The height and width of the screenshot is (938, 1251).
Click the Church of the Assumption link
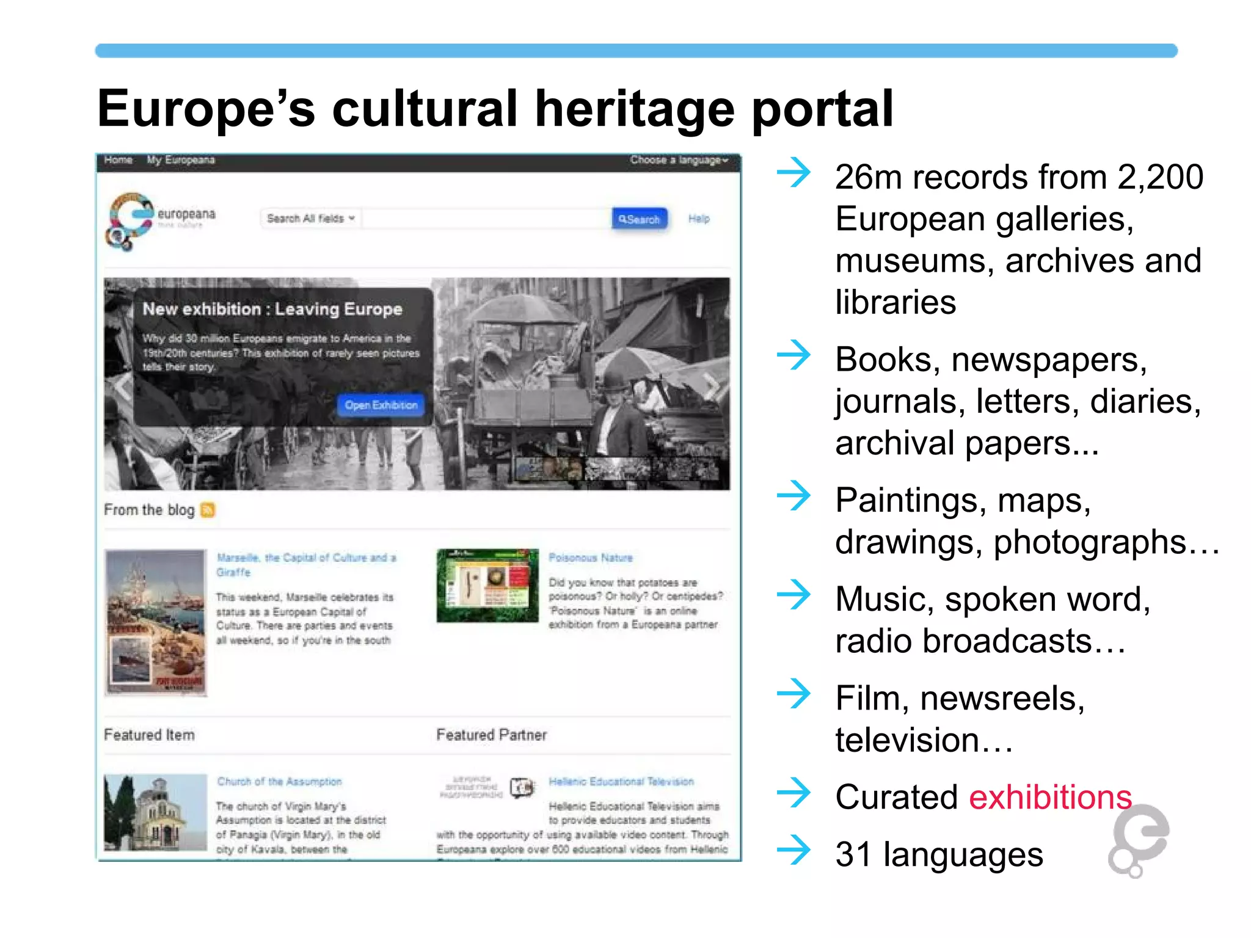pyautogui.click(x=279, y=782)
